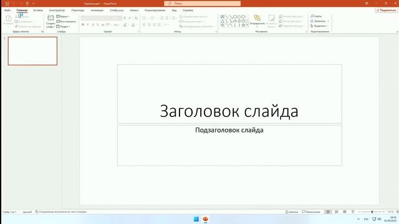Click the Создать слайд button
This screenshot has height=224, width=399.
tap(50, 21)
